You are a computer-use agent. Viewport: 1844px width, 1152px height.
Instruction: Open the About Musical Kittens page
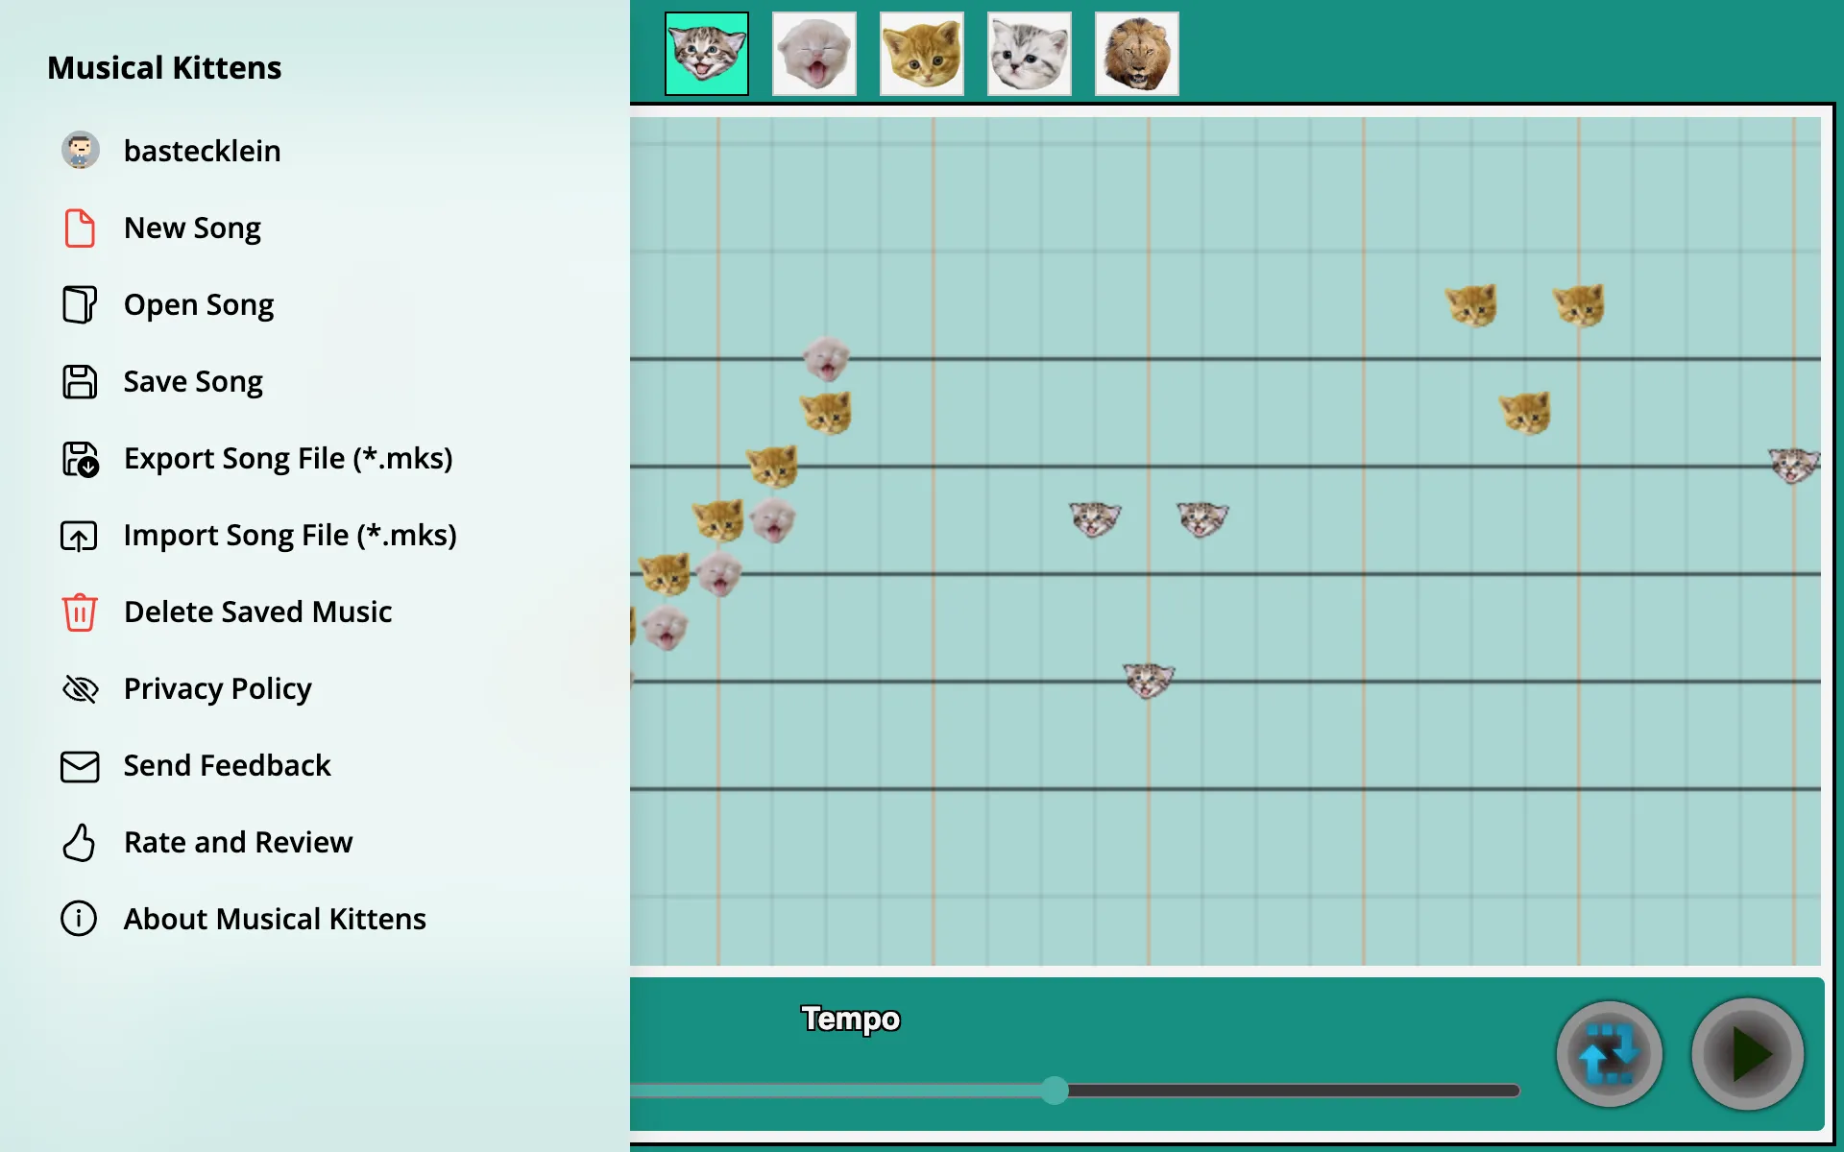[x=274, y=917]
